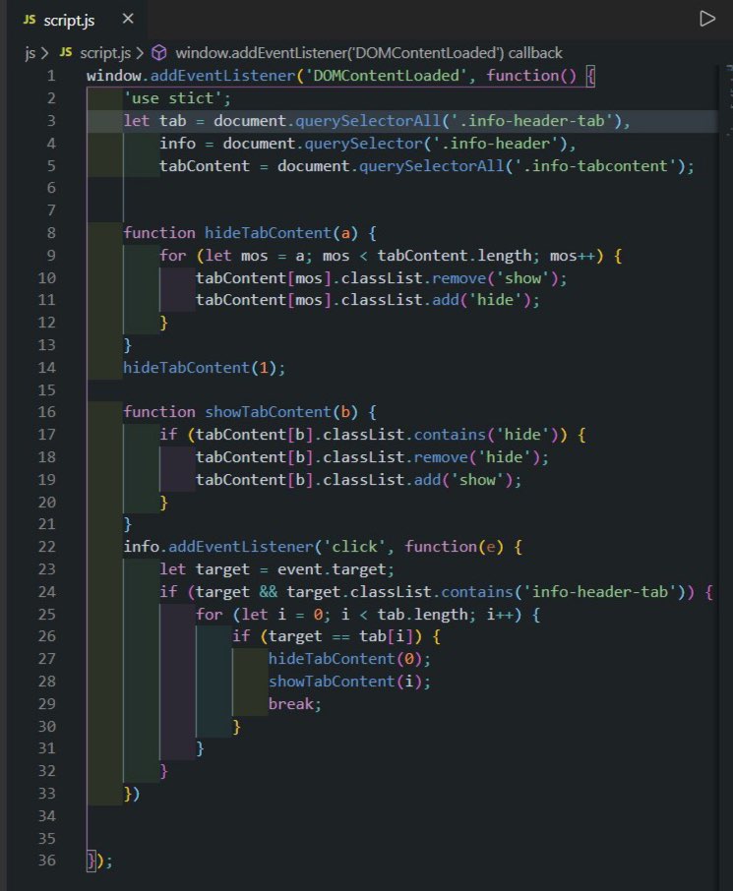Click the JS icon in the breadcrumb
Viewport: 733px width, 891px height.
pos(66,52)
